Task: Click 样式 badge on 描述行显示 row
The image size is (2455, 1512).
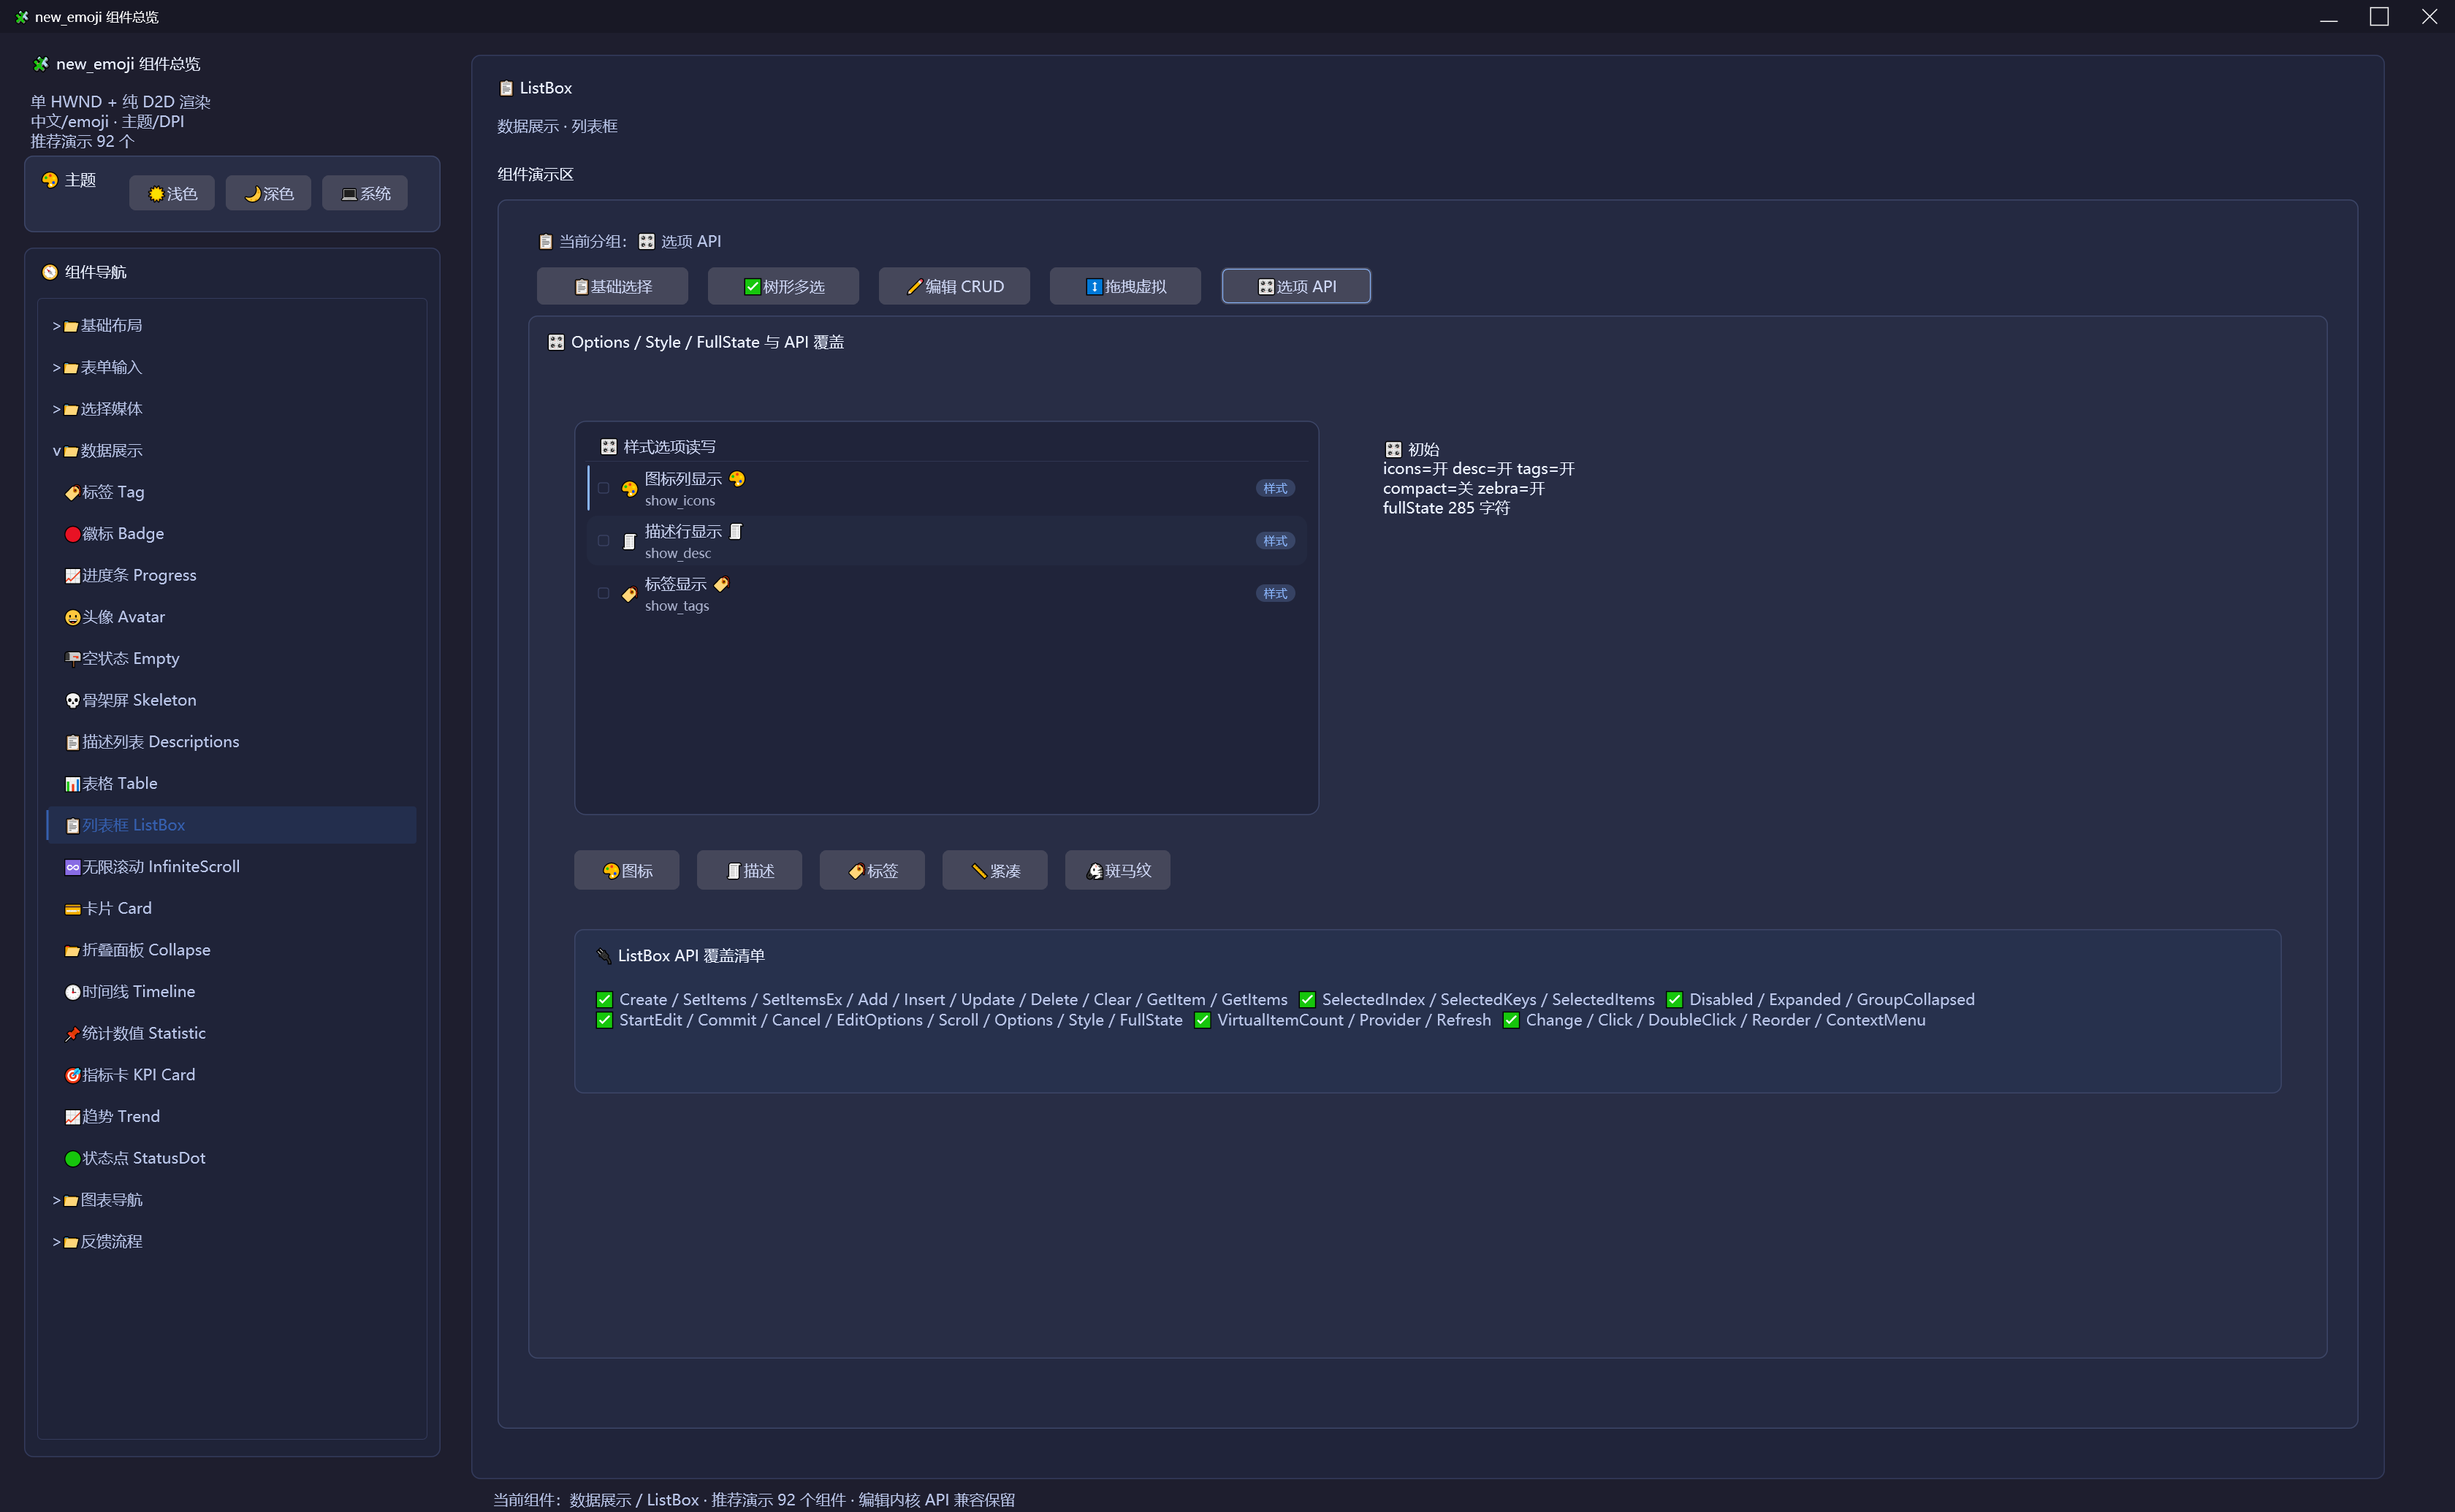Action: (x=1276, y=541)
